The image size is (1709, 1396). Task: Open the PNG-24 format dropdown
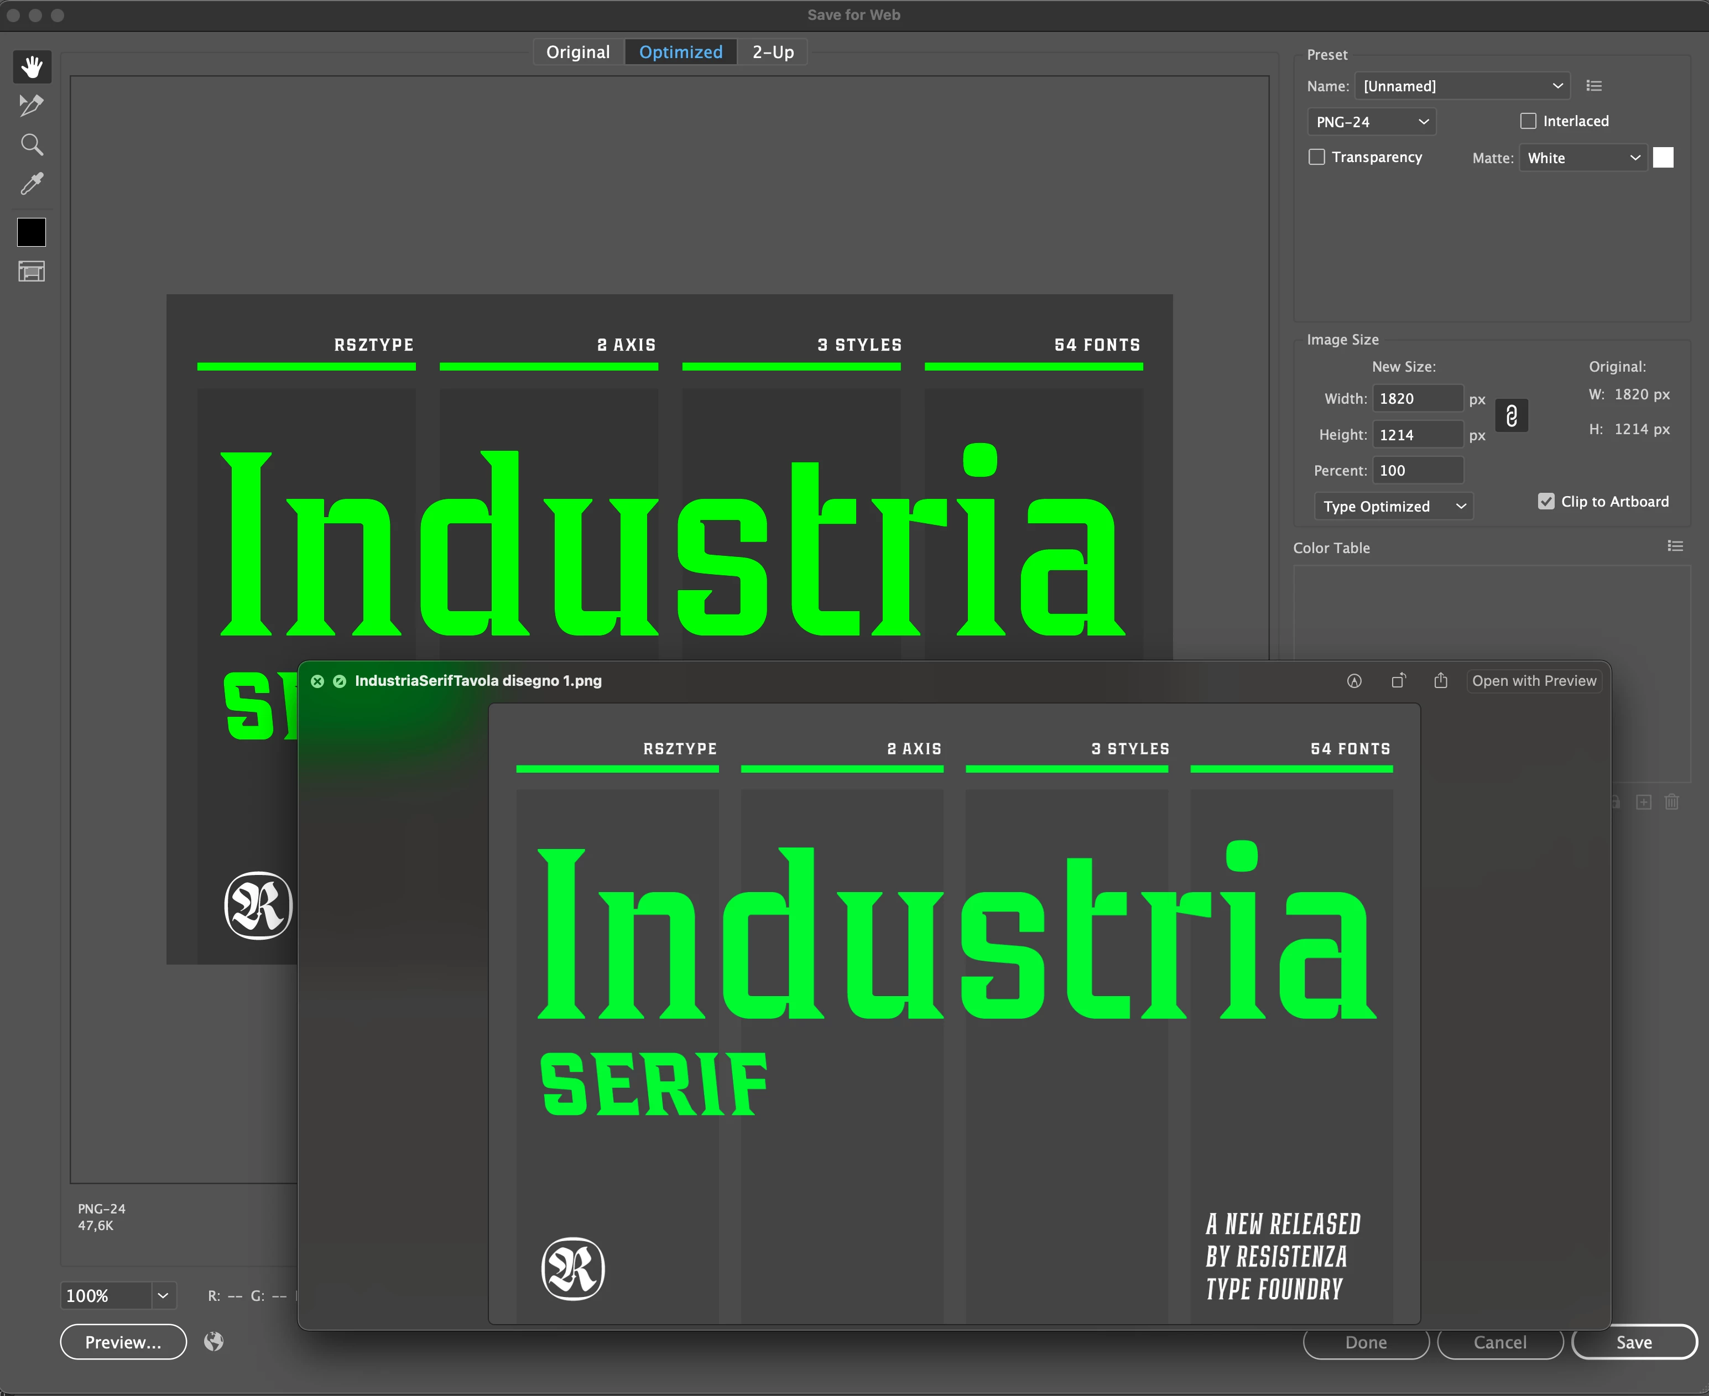pyautogui.click(x=1371, y=122)
